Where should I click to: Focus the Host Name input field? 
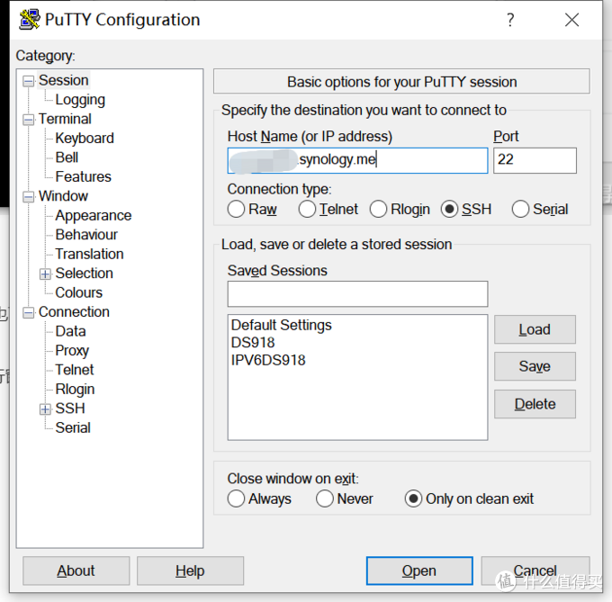click(x=357, y=160)
